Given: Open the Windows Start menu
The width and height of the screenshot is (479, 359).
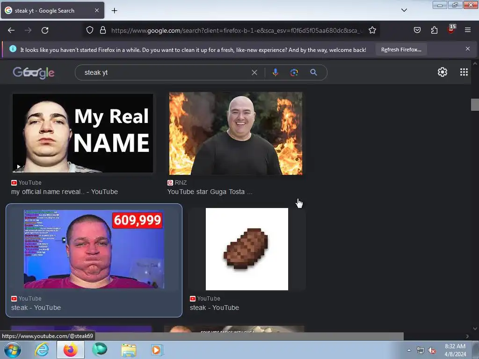Looking at the screenshot, I should click(x=13, y=350).
